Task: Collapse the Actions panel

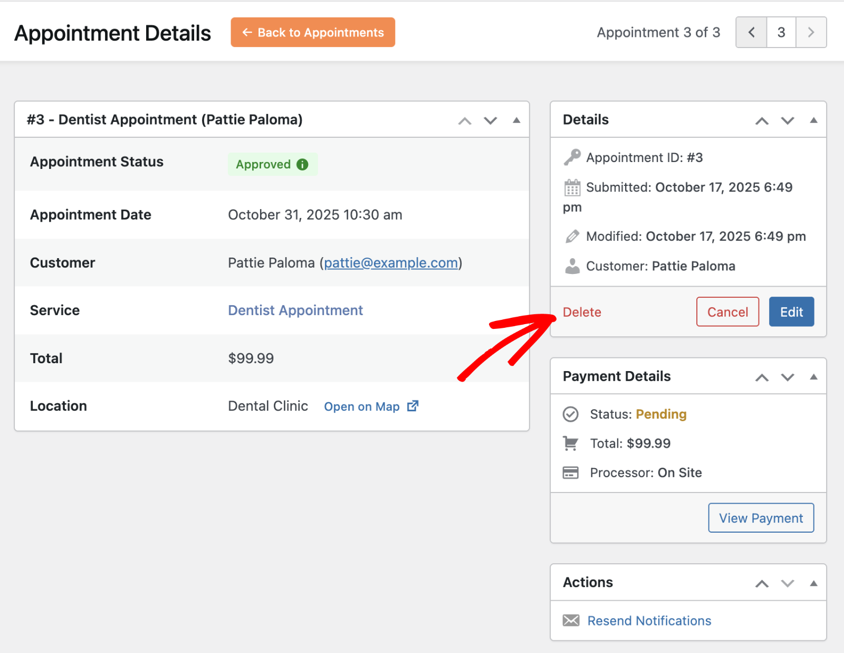Action: 813,583
